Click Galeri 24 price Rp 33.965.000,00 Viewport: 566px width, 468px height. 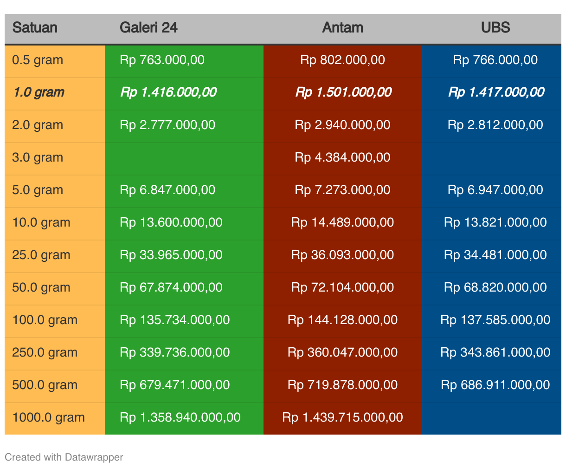coord(171,255)
